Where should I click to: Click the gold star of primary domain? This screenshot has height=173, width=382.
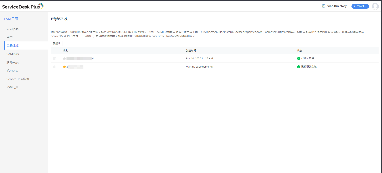pos(64,67)
